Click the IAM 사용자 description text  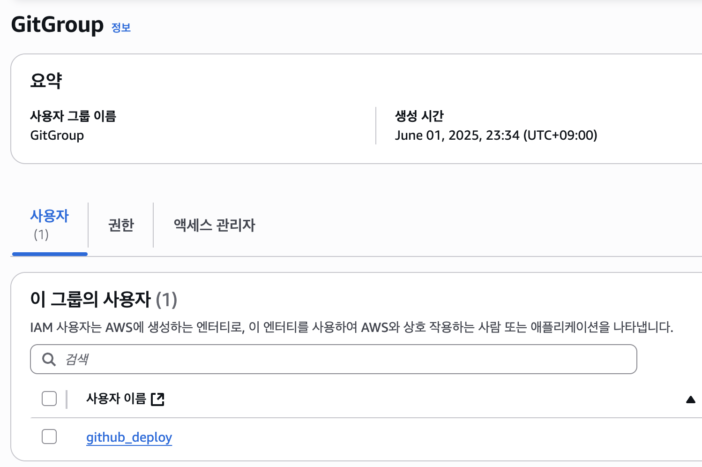(x=351, y=327)
